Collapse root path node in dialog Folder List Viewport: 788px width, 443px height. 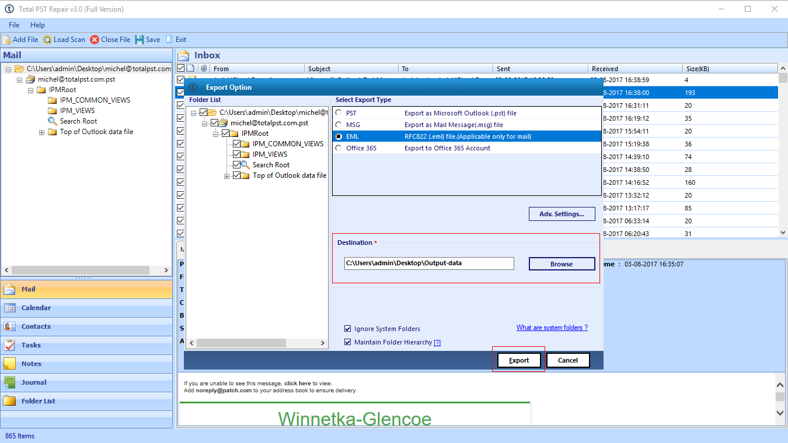pyautogui.click(x=194, y=113)
